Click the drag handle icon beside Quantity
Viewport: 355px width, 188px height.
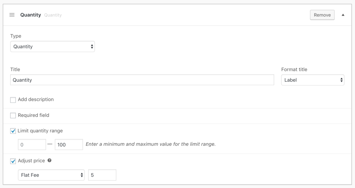12,15
